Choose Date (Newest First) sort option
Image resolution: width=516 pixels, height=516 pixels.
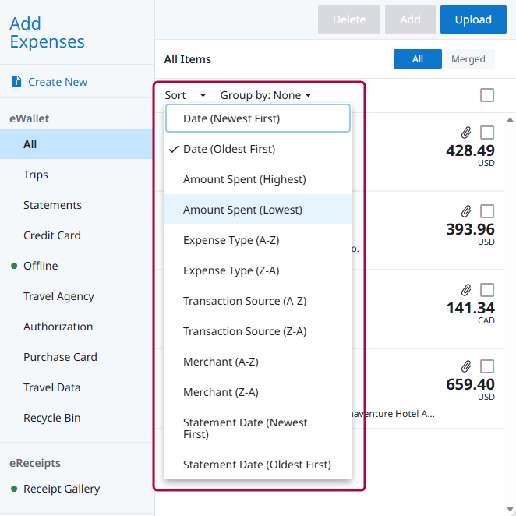258,118
